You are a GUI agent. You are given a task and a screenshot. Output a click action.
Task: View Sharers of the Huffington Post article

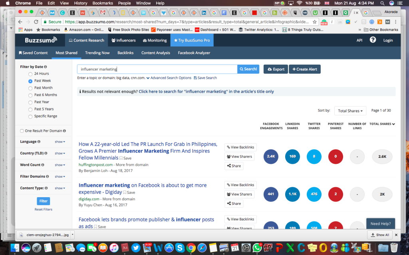(240, 157)
